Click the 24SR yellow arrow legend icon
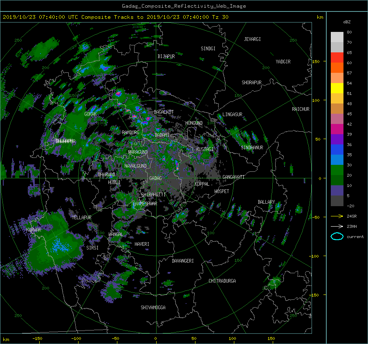This screenshot has height=344, width=368. tap(337, 216)
